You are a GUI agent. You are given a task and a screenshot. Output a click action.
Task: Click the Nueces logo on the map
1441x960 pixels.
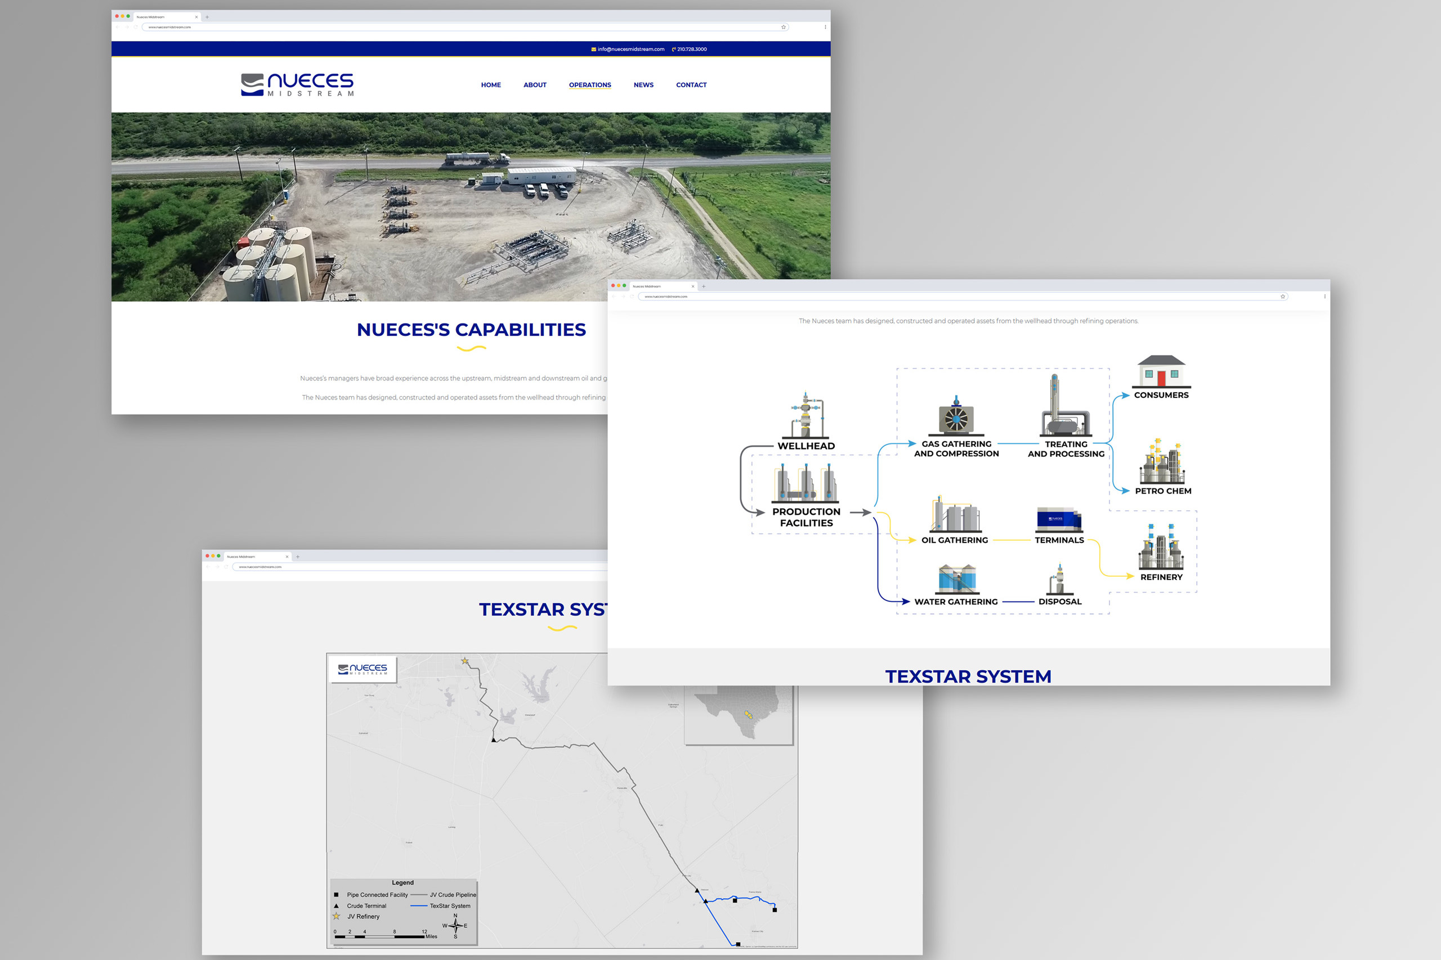click(363, 669)
